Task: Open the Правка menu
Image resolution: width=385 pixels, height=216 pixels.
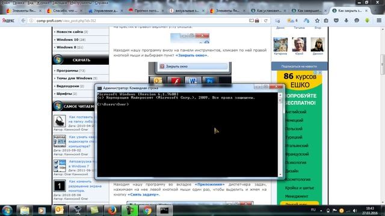Action: [x=19, y=2]
